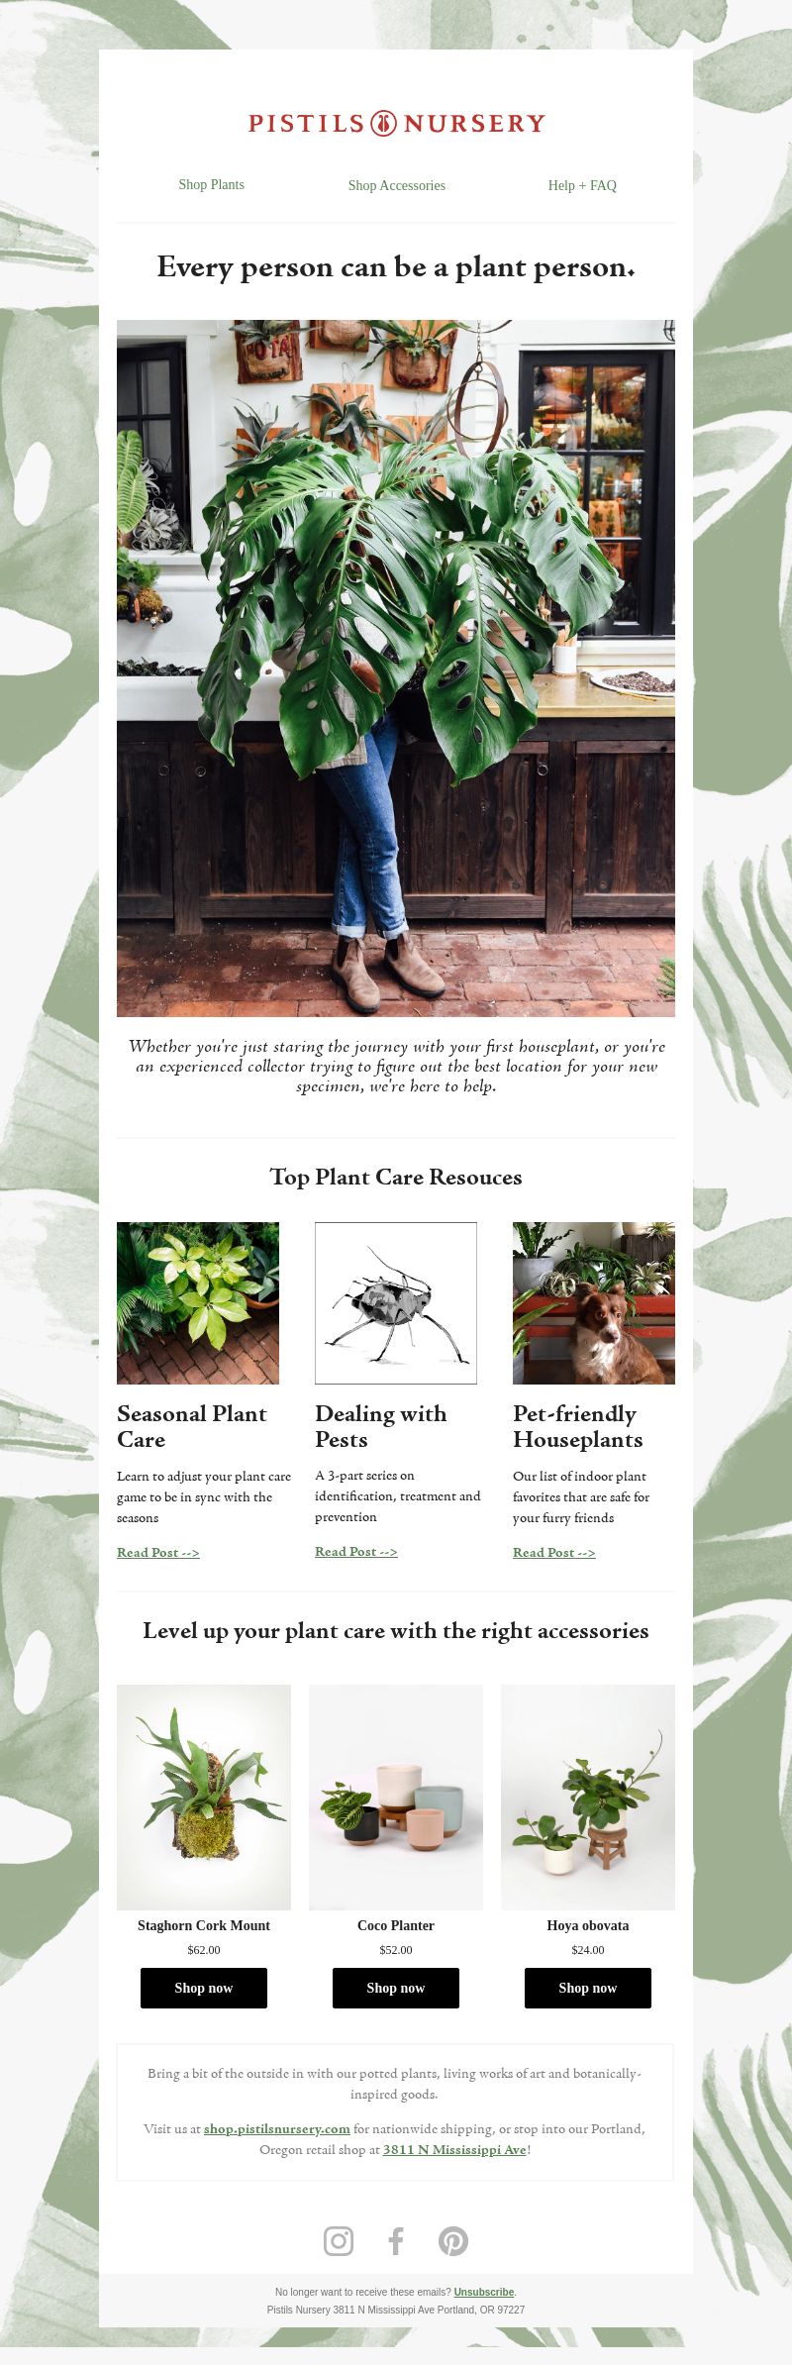Screen dimensions: 792x2365
Task: Read Post link under Pet-friendly Houseplants
Action: [554, 1552]
